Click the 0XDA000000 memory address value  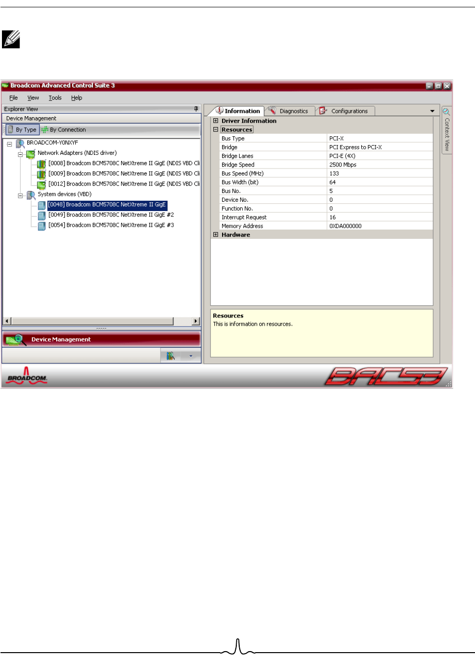click(x=345, y=226)
